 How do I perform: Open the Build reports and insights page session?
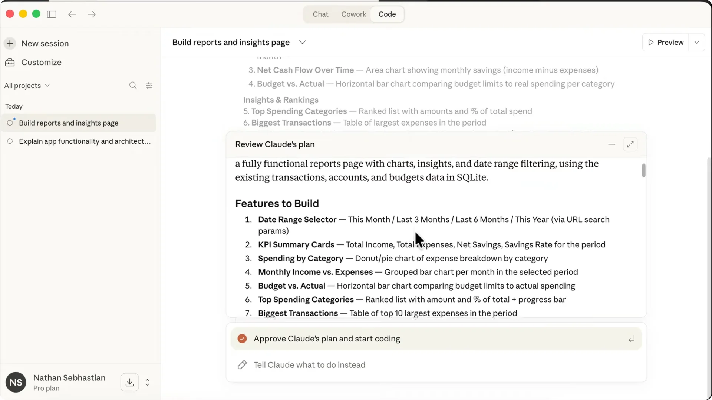pos(79,123)
